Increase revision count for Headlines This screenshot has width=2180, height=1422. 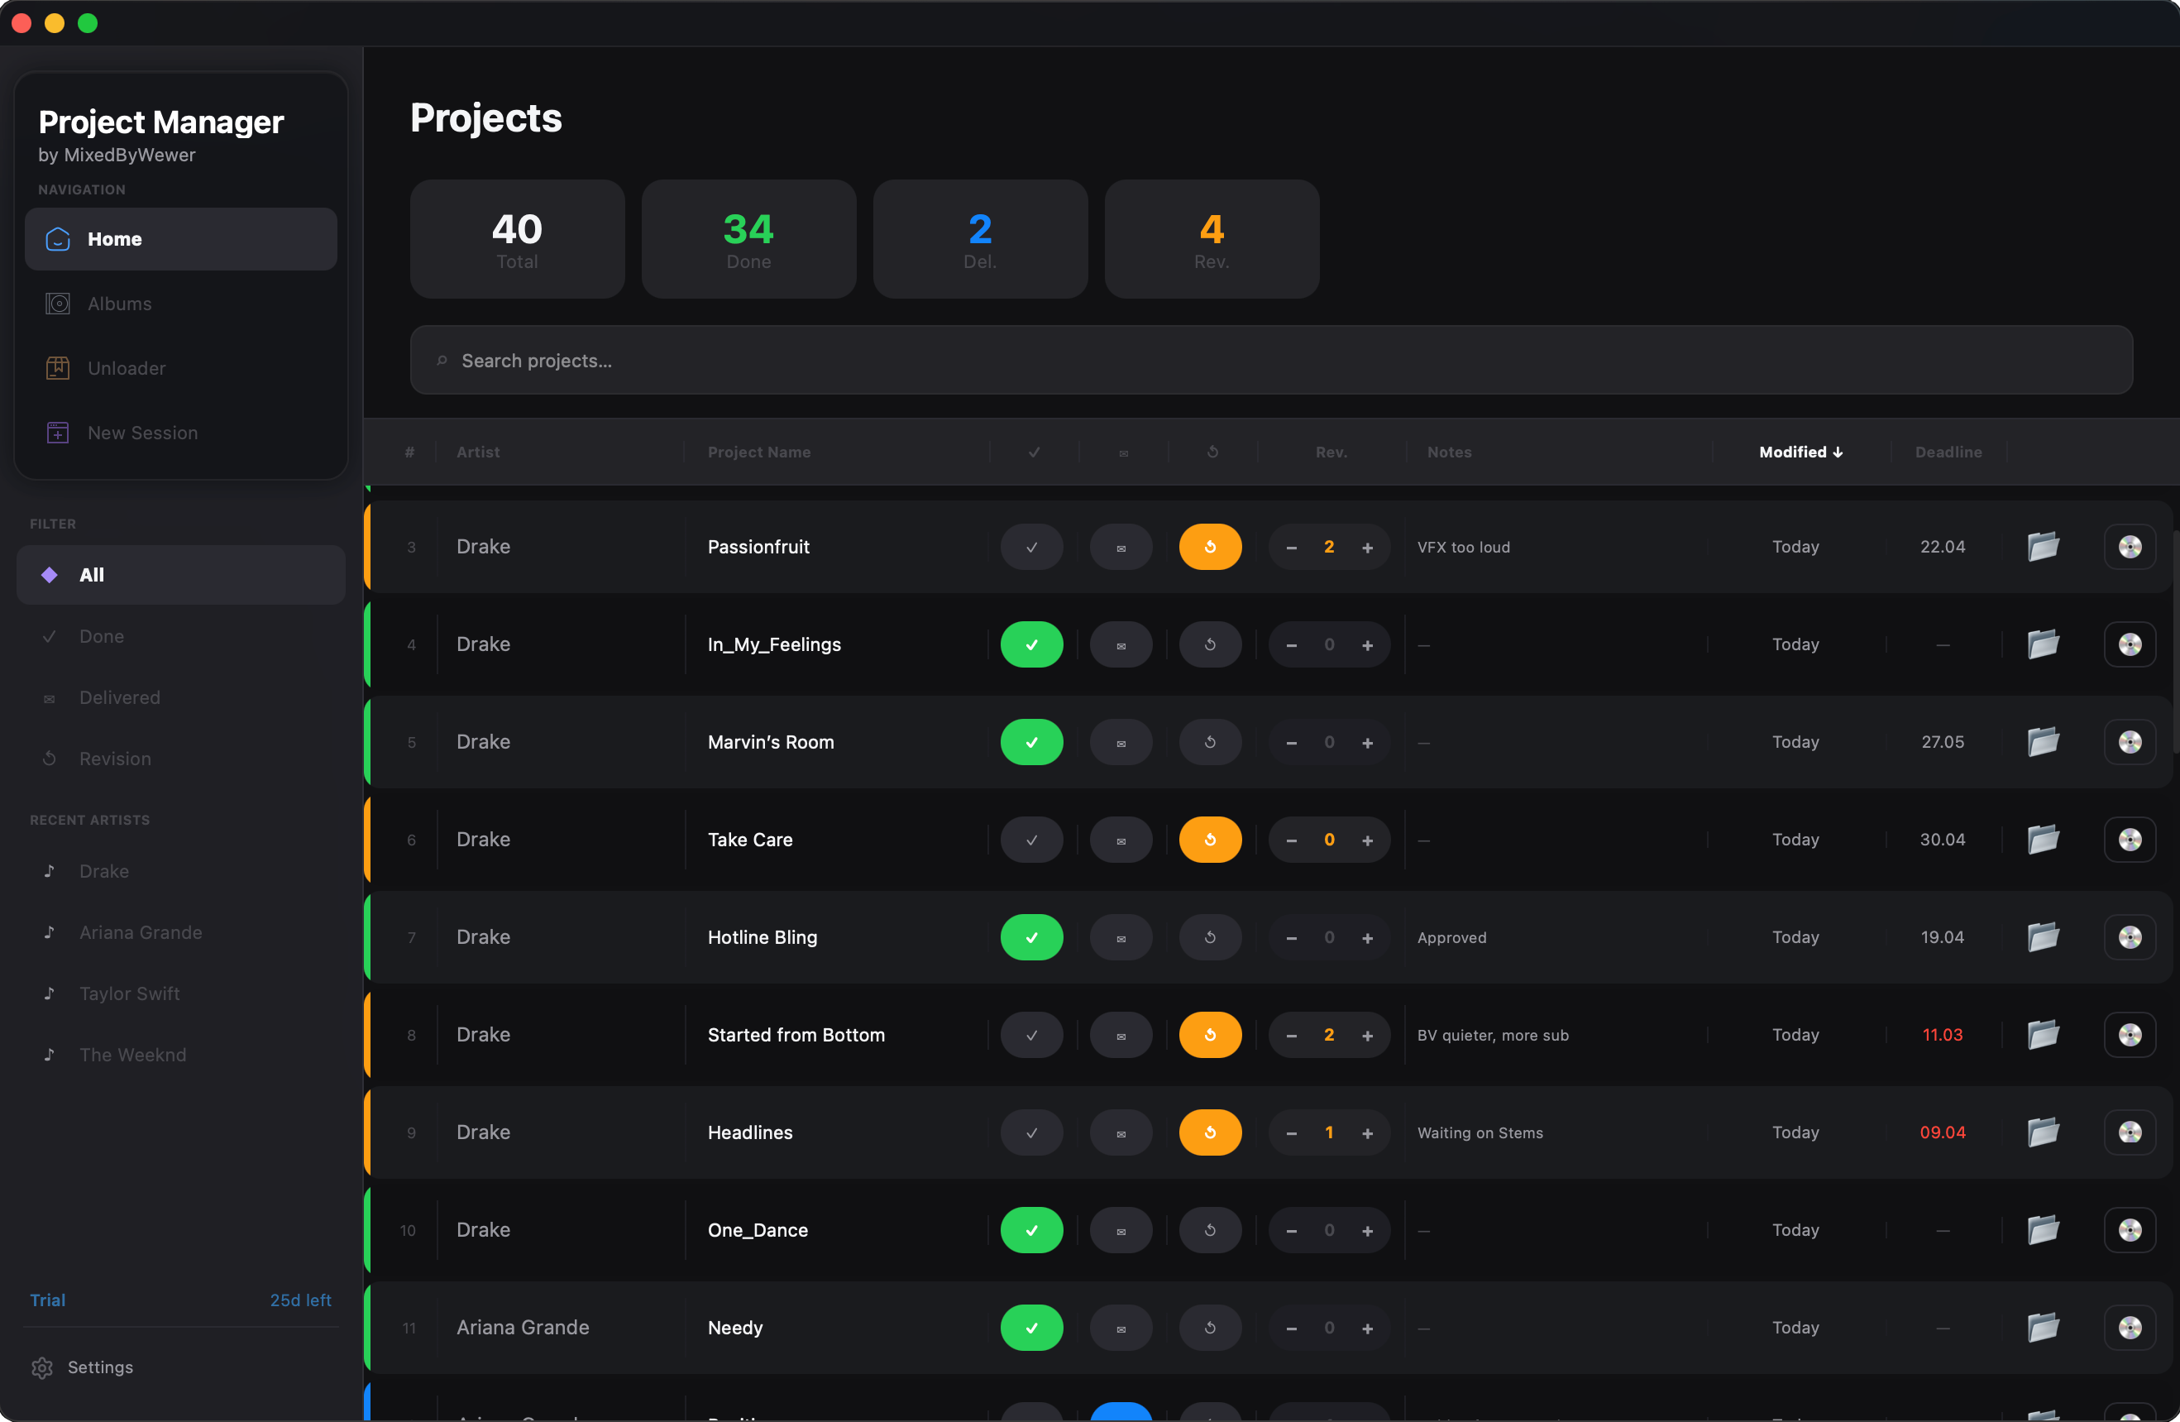pyautogui.click(x=1366, y=1133)
